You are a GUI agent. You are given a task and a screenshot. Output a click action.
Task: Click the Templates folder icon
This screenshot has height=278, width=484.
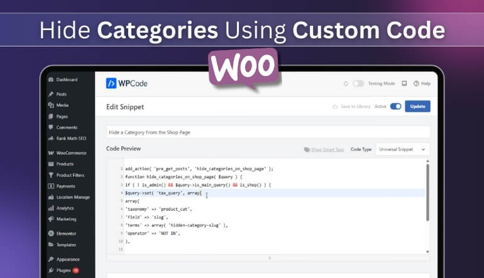(x=51, y=245)
